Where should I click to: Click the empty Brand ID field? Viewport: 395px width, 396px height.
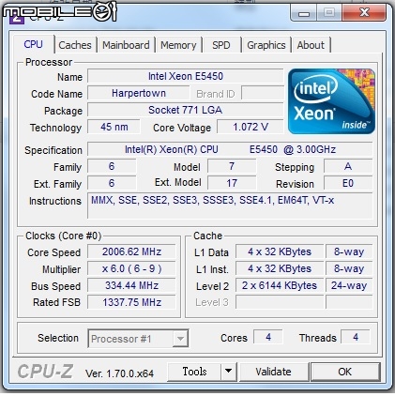click(x=263, y=93)
